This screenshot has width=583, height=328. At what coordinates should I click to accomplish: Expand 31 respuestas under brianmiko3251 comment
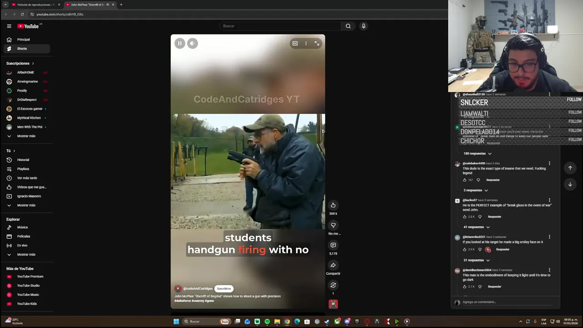point(476,260)
